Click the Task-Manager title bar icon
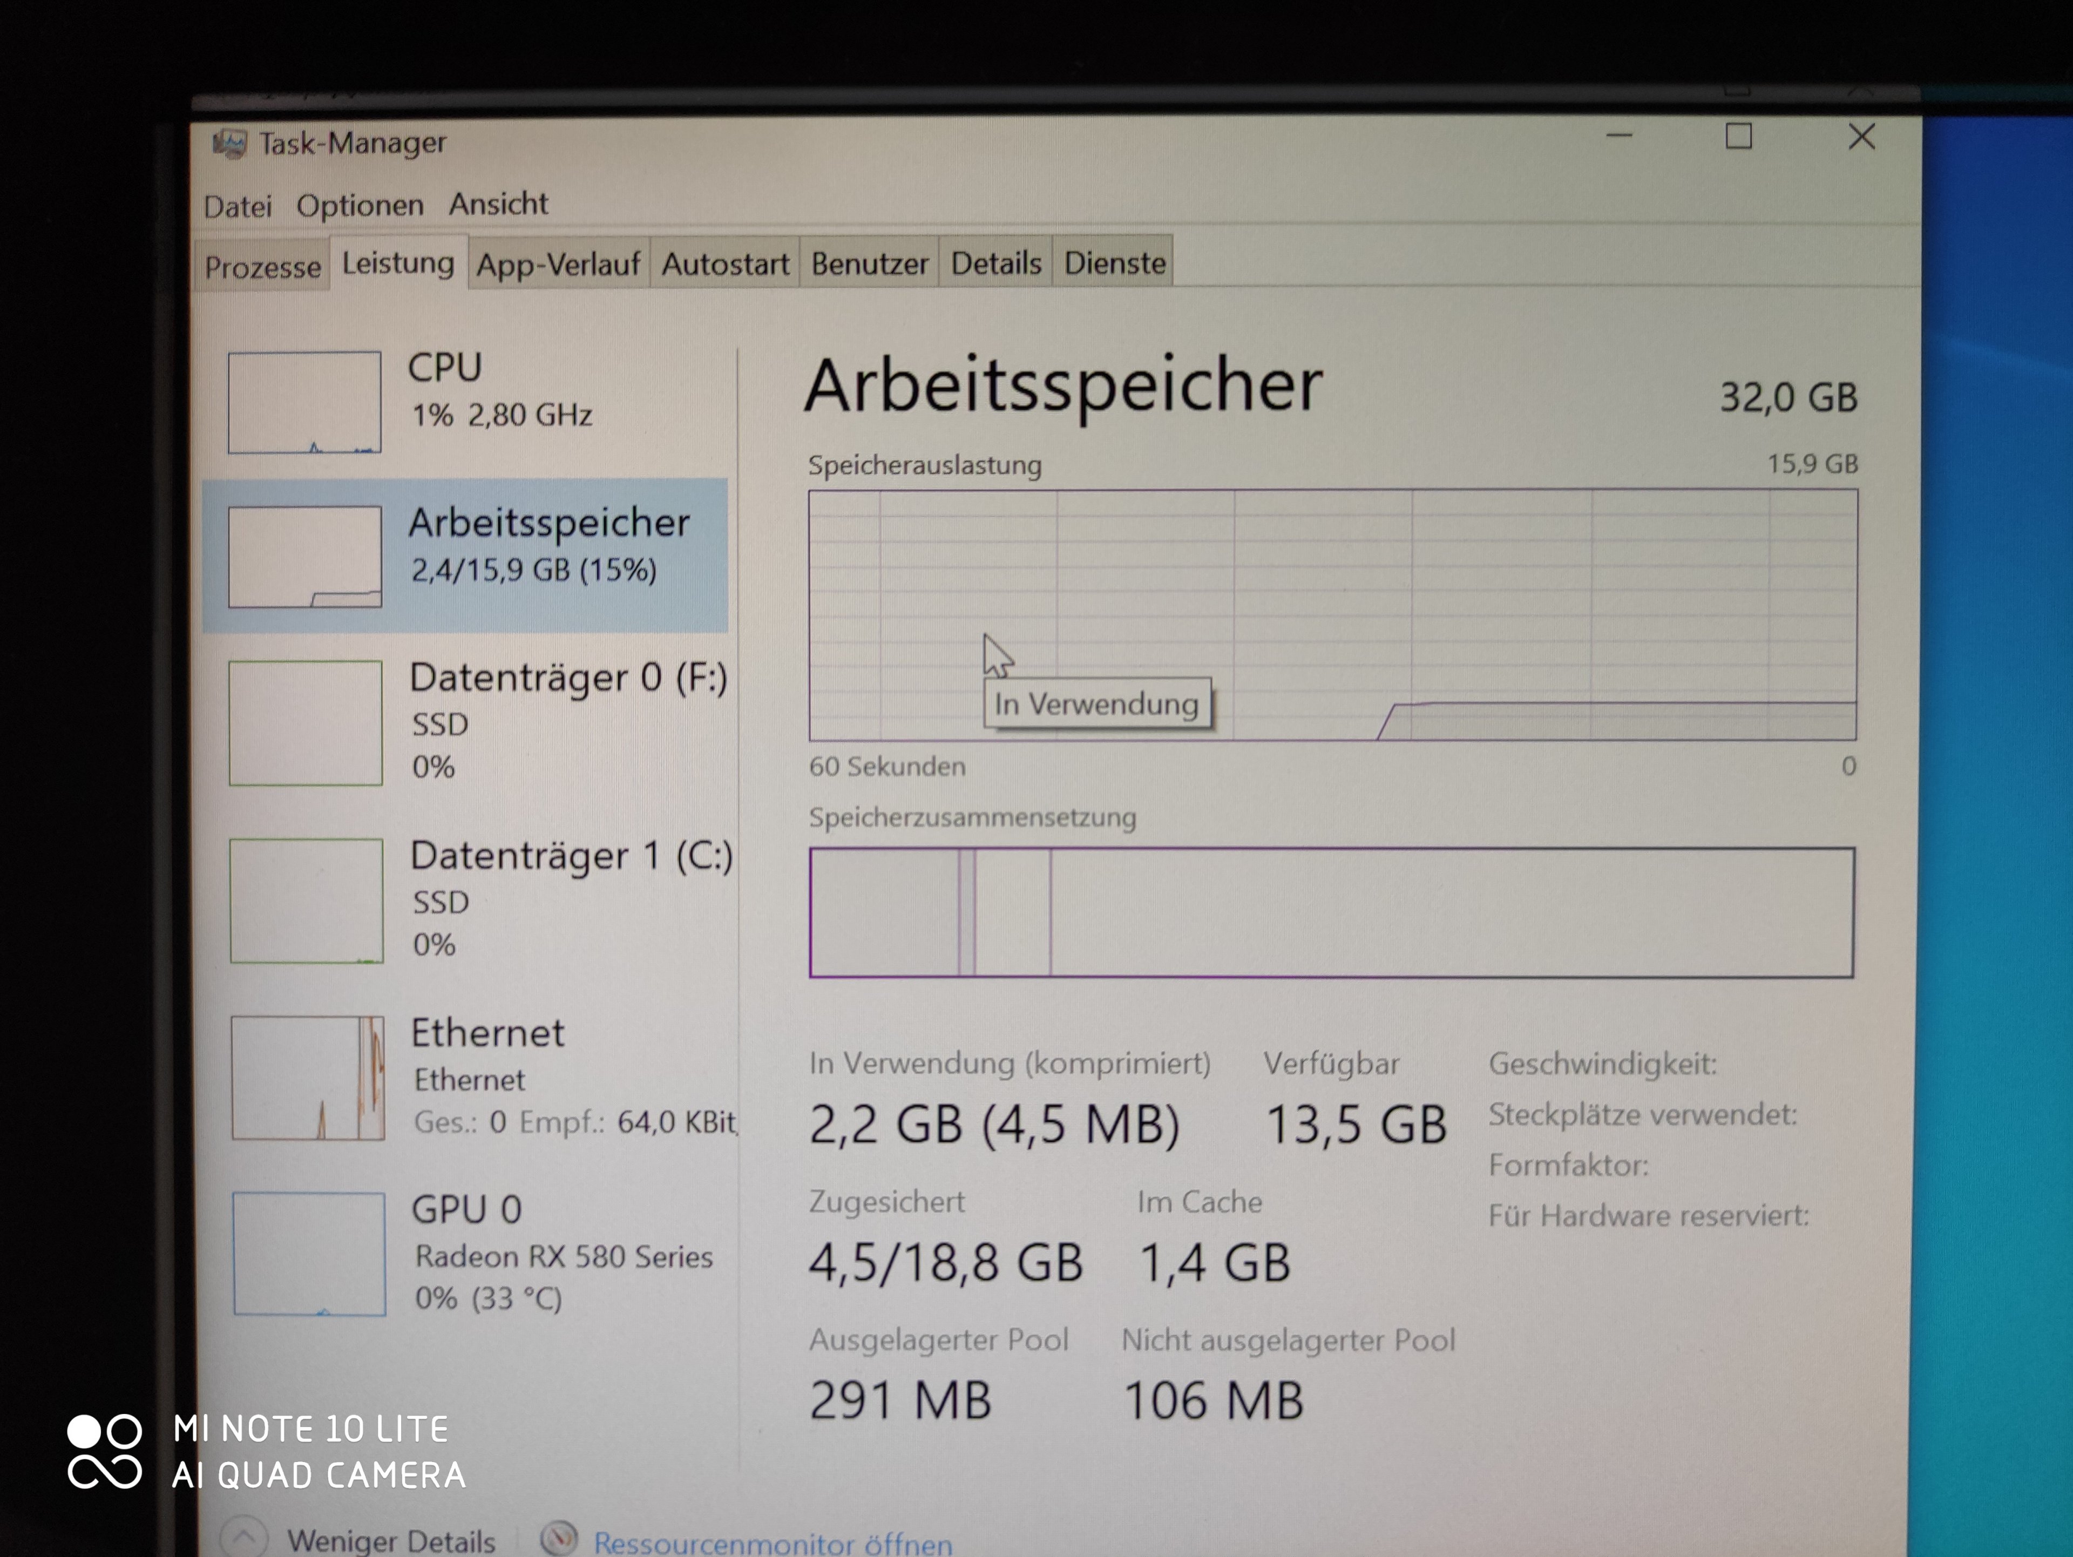2073x1557 pixels. [229, 144]
